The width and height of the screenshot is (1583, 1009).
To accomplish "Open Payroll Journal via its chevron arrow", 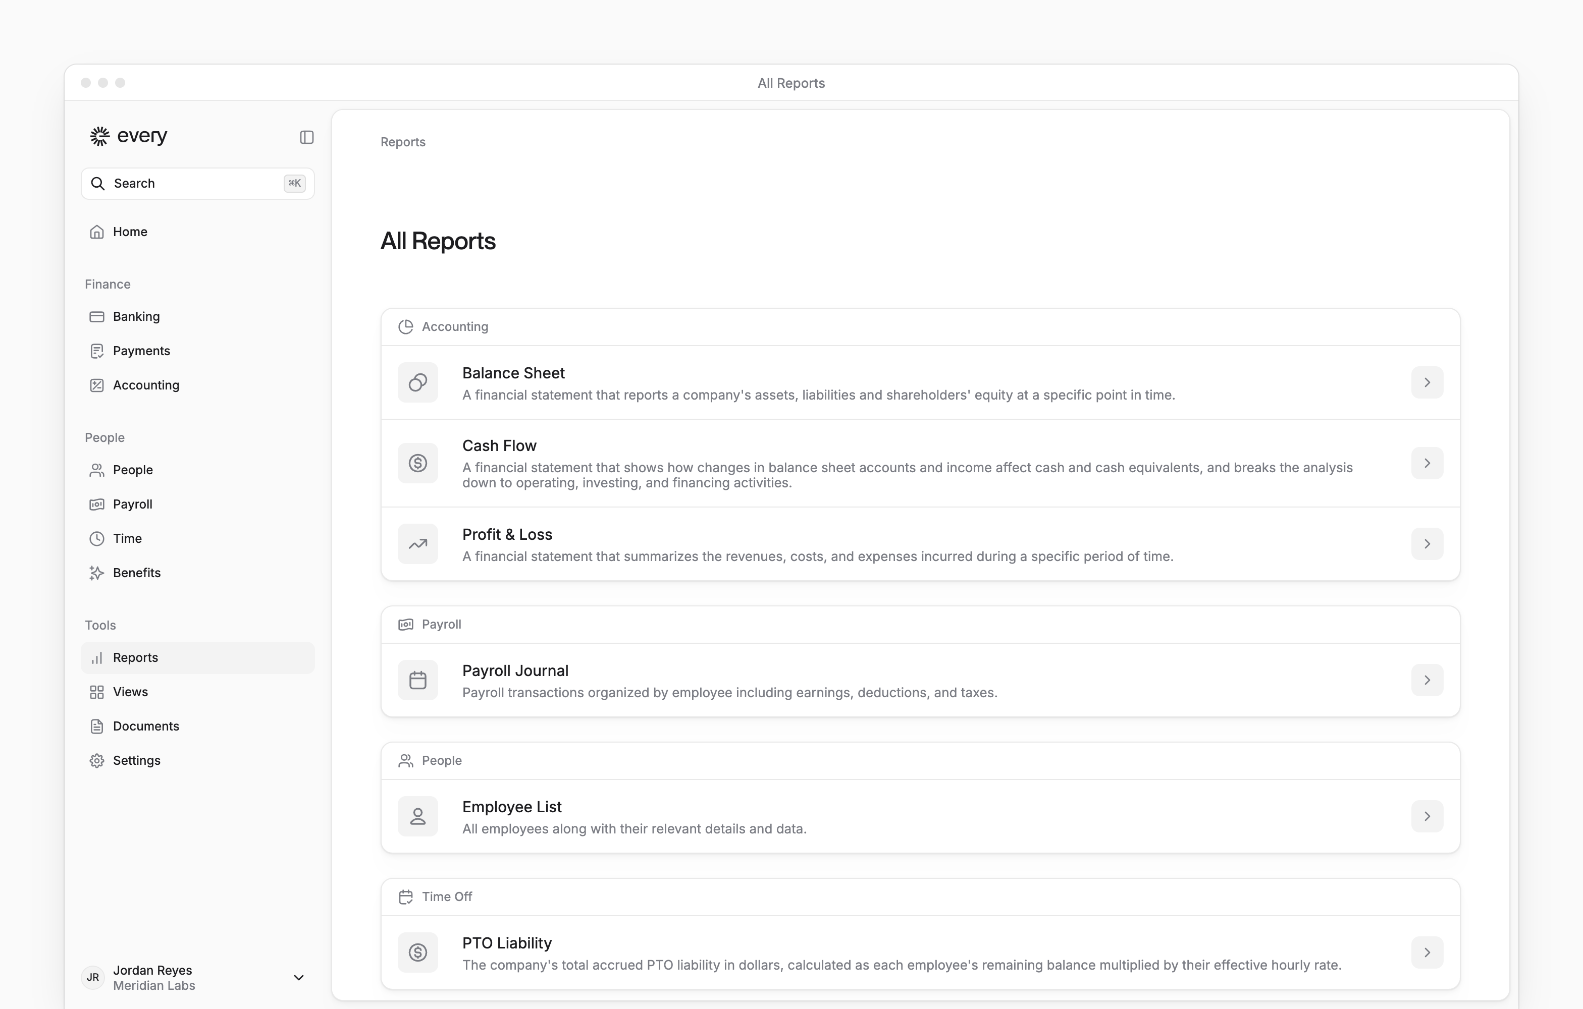I will pos(1427,680).
